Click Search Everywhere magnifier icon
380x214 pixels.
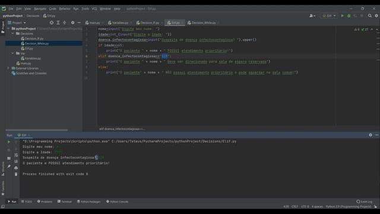pyautogui.click(x=369, y=16)
